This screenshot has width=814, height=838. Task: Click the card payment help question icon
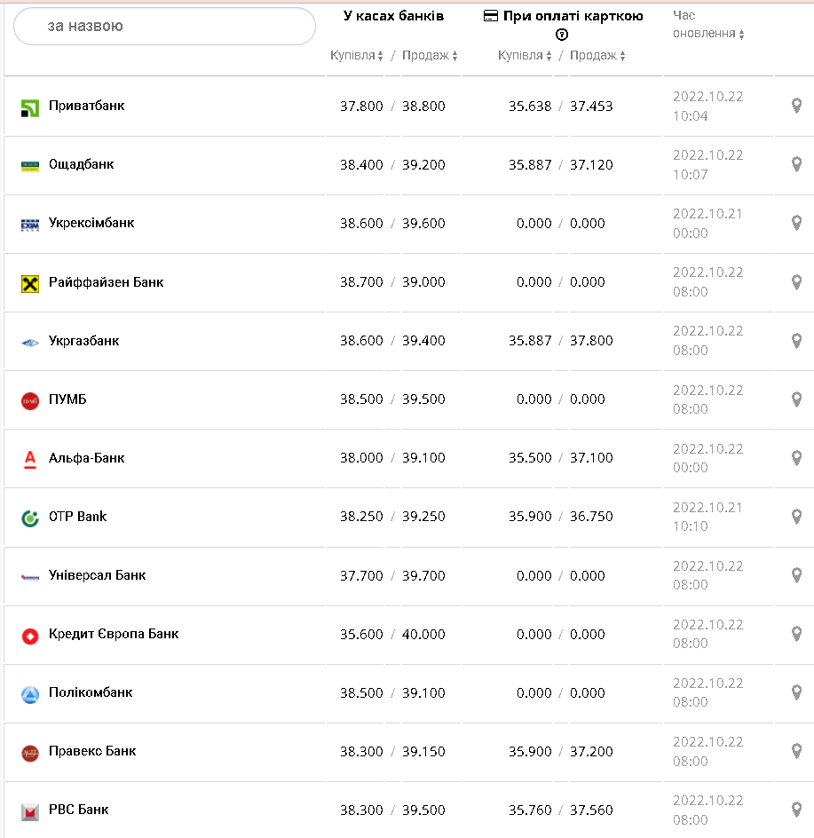[561, 35]
